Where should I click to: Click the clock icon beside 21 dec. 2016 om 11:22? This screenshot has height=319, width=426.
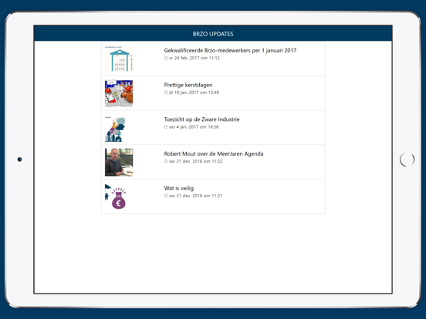(166, 161)
